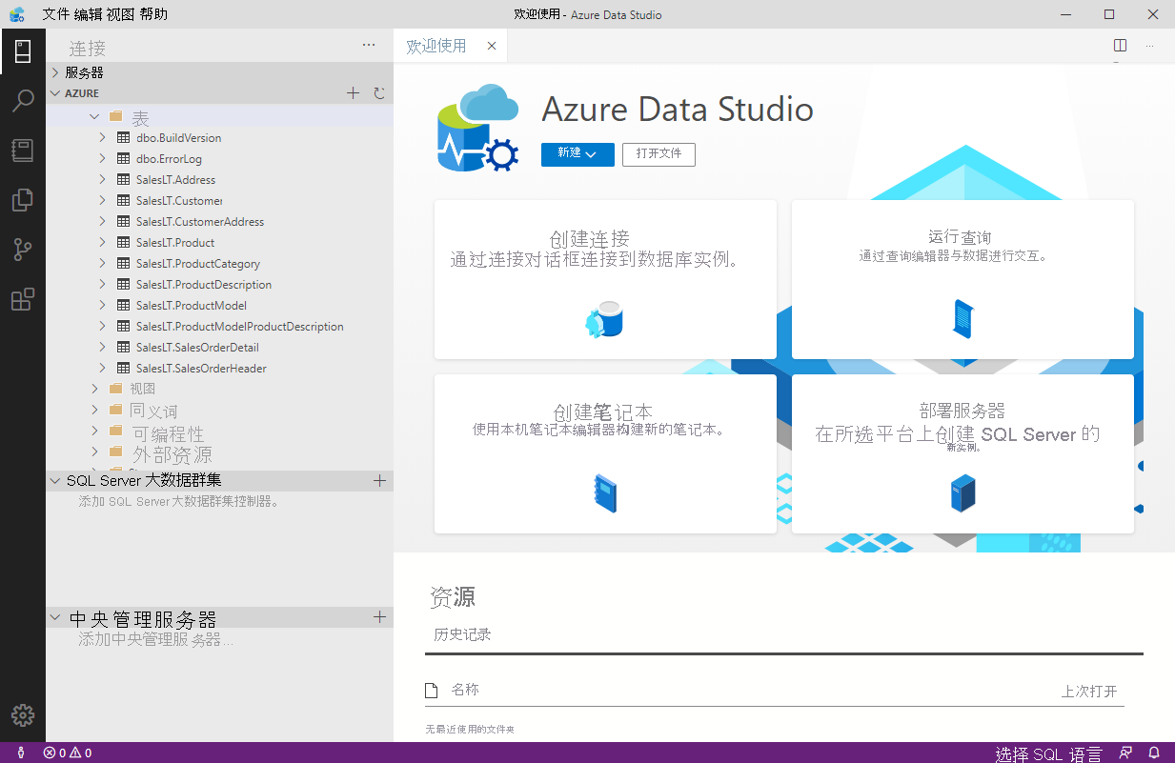
Task: Open the Notebooks view from the sidebar
Action: click(21, 150)
